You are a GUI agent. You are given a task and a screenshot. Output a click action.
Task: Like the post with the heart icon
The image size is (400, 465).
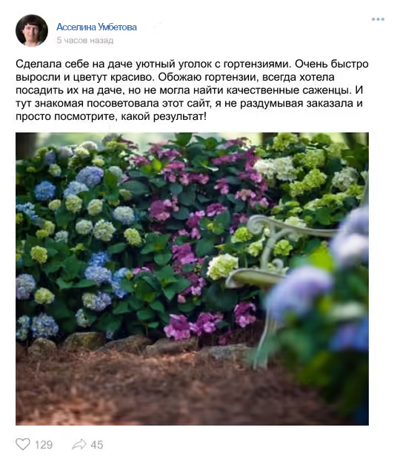(x=23, y=444)
